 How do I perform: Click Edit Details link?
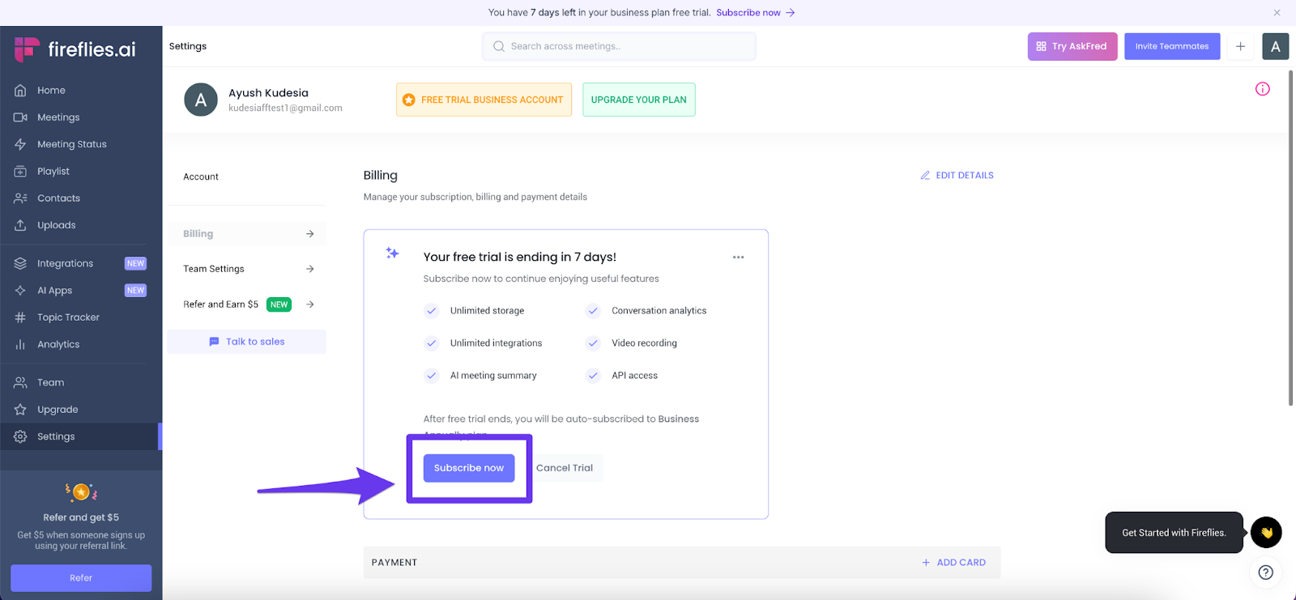click(957, 175)
